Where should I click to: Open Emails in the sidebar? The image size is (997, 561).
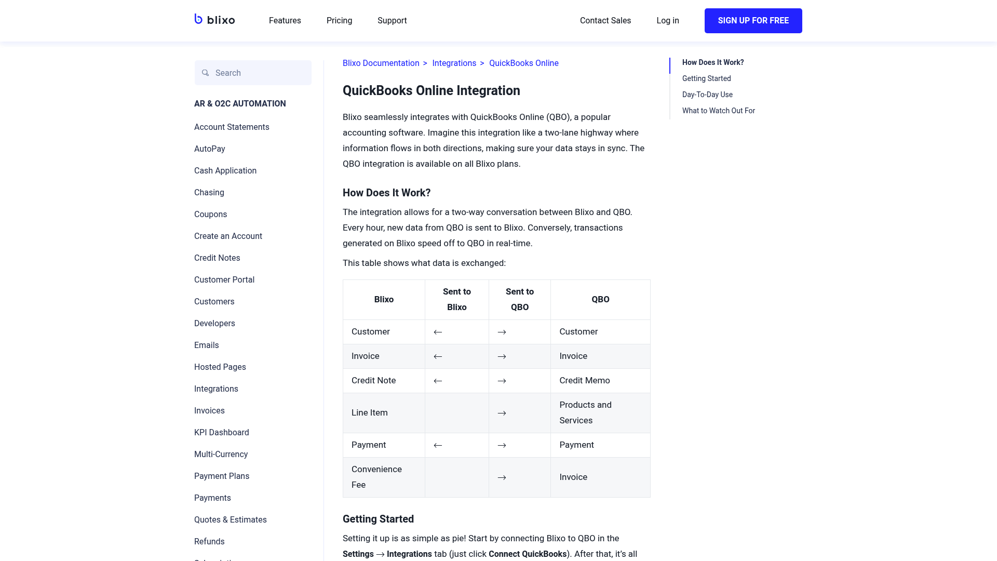(x=207, y=345)
